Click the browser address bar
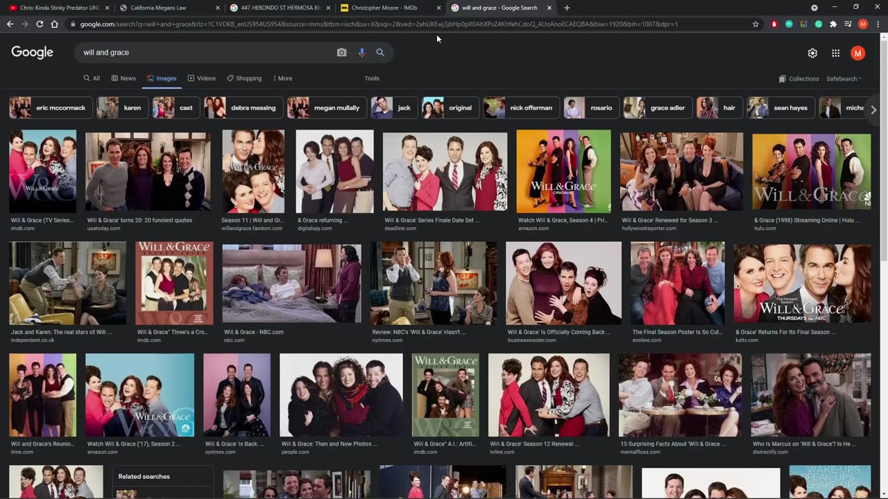 [409, 24]
